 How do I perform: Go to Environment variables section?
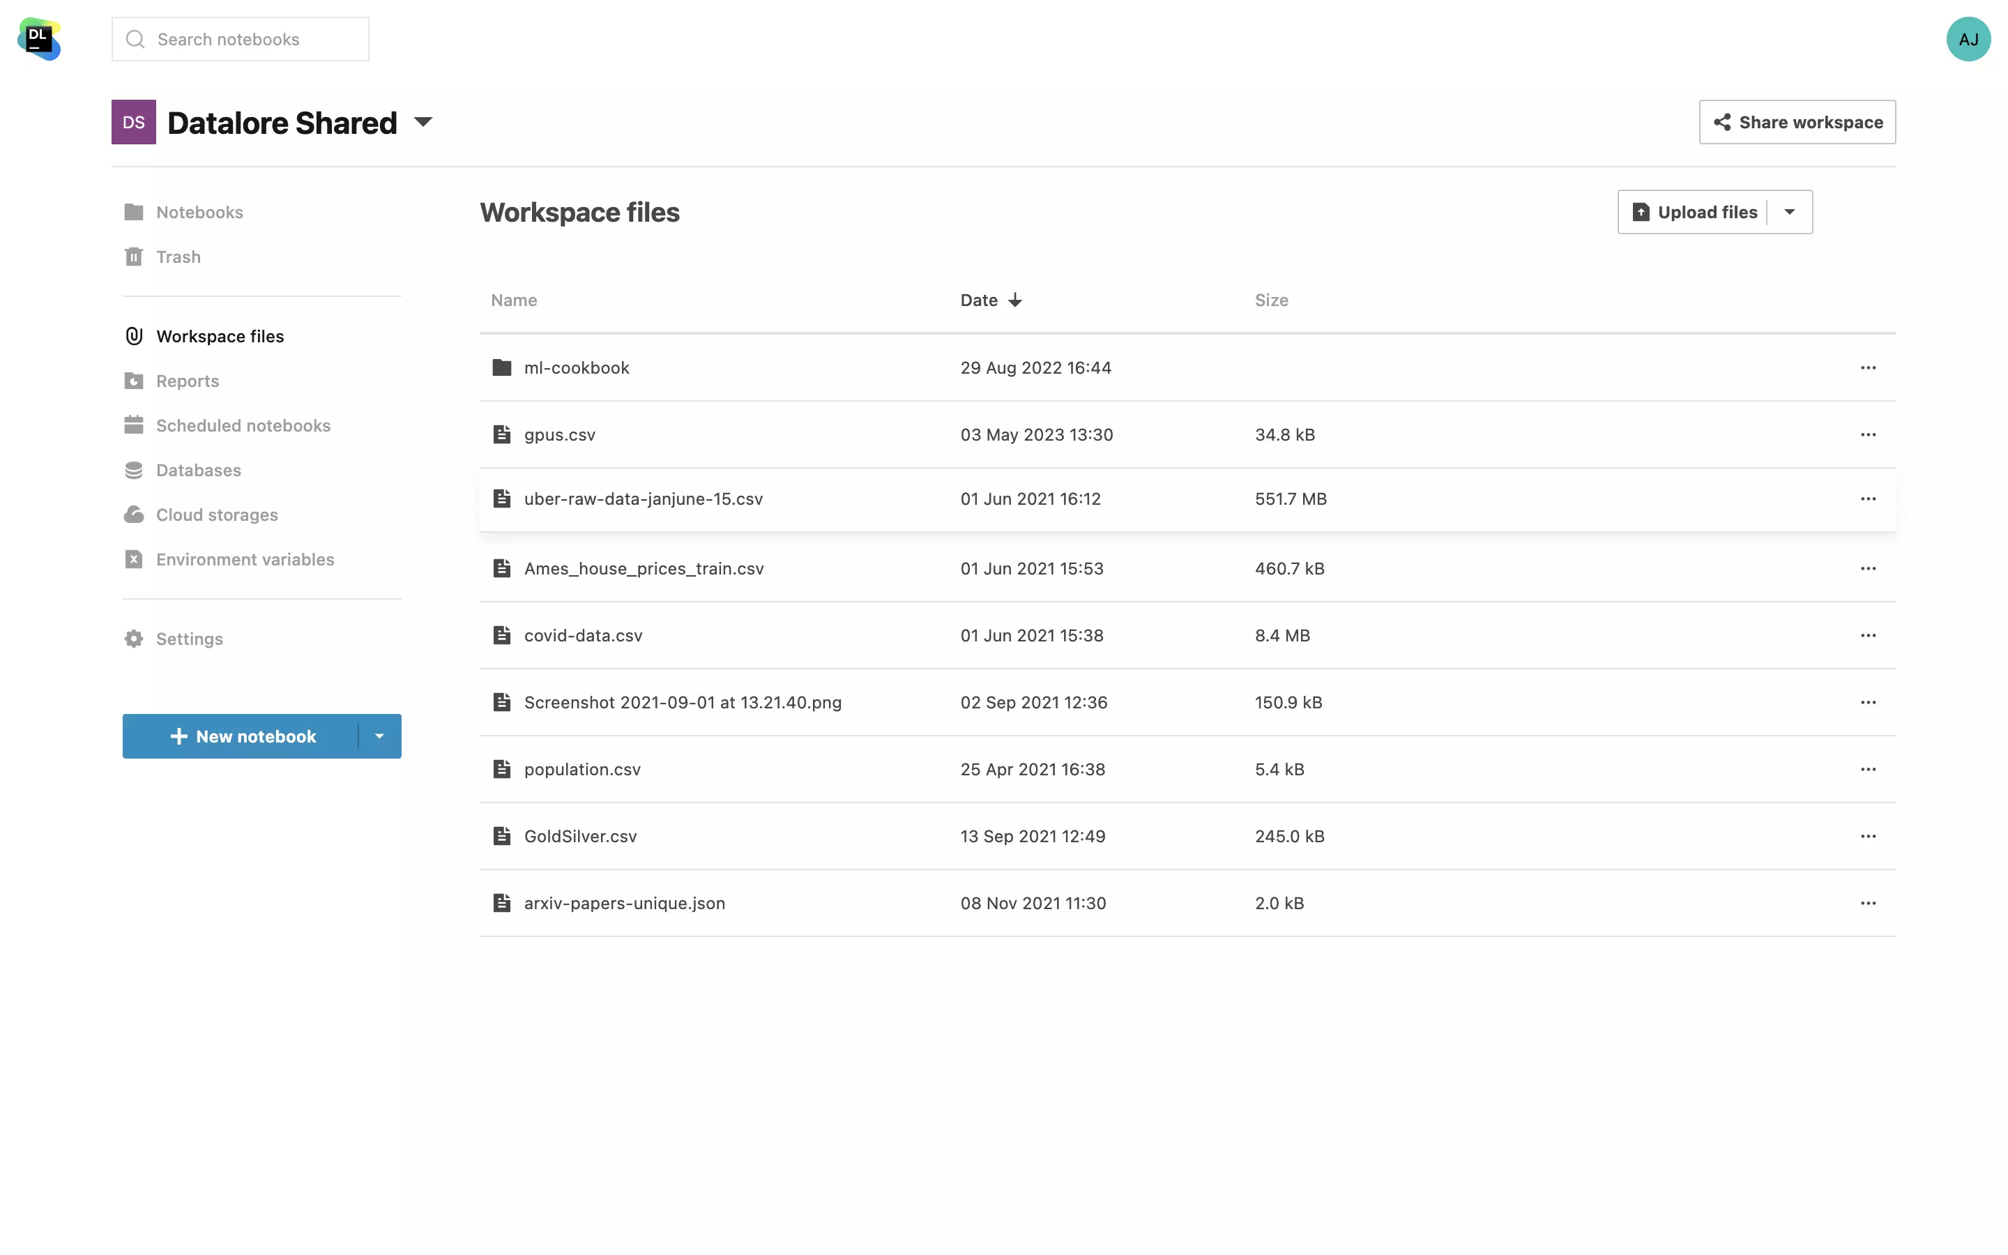pyautogui.click(x=245, y=559)
